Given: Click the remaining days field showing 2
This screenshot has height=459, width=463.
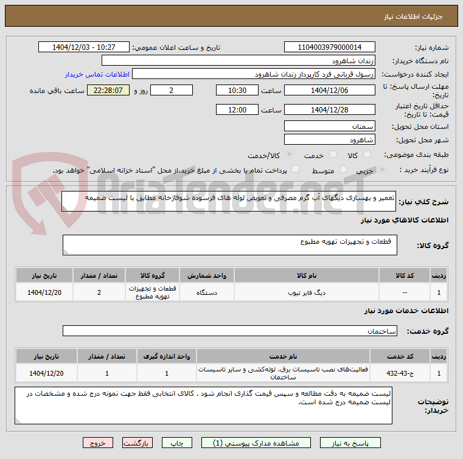Looking at the screenshot, I should (x=172, y=90).
